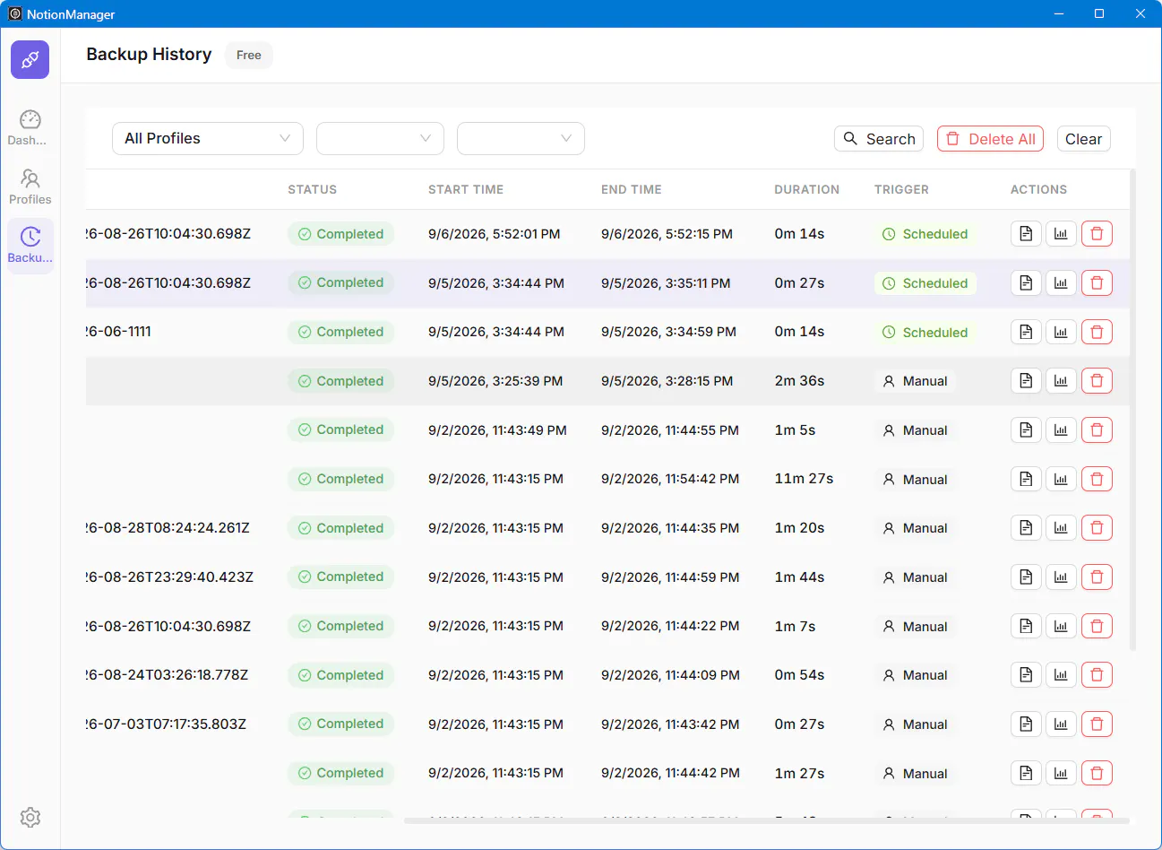Delete the 1m 44s backup entry
The height and width of the screenshot is (850, 1162).
[x=1097, y=577]
